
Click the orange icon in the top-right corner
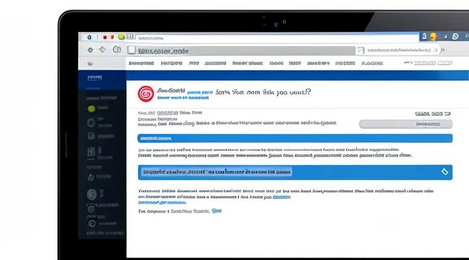pos(433,37)
